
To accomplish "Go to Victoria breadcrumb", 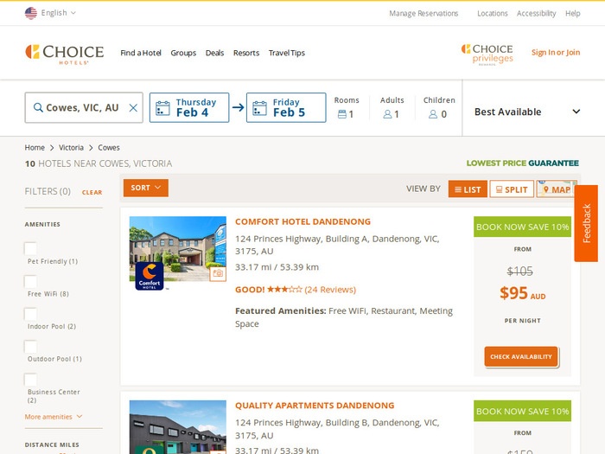I will 71,148.
